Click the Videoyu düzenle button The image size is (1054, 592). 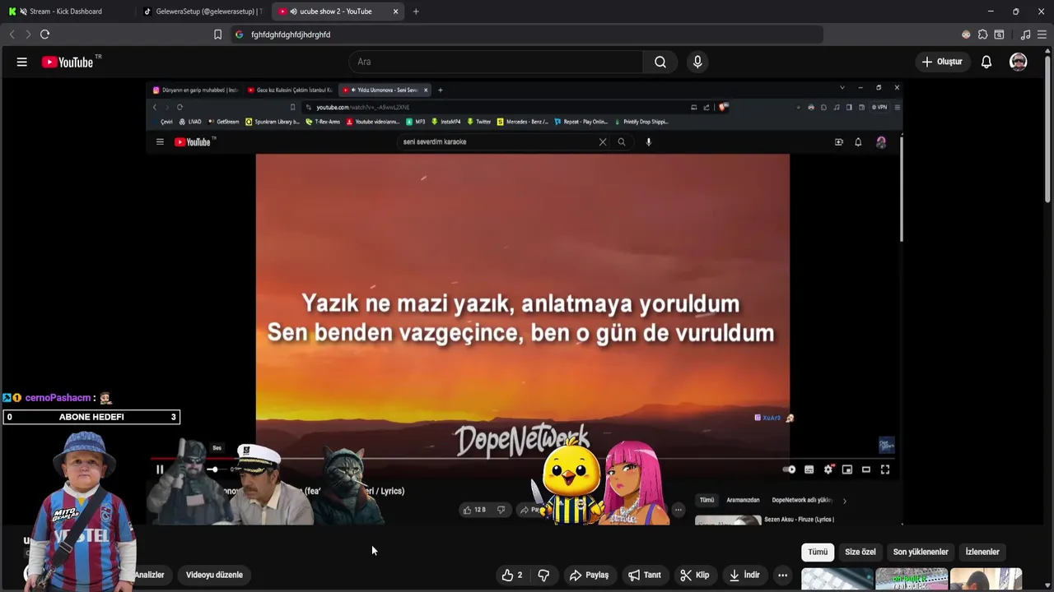(214, 575)
